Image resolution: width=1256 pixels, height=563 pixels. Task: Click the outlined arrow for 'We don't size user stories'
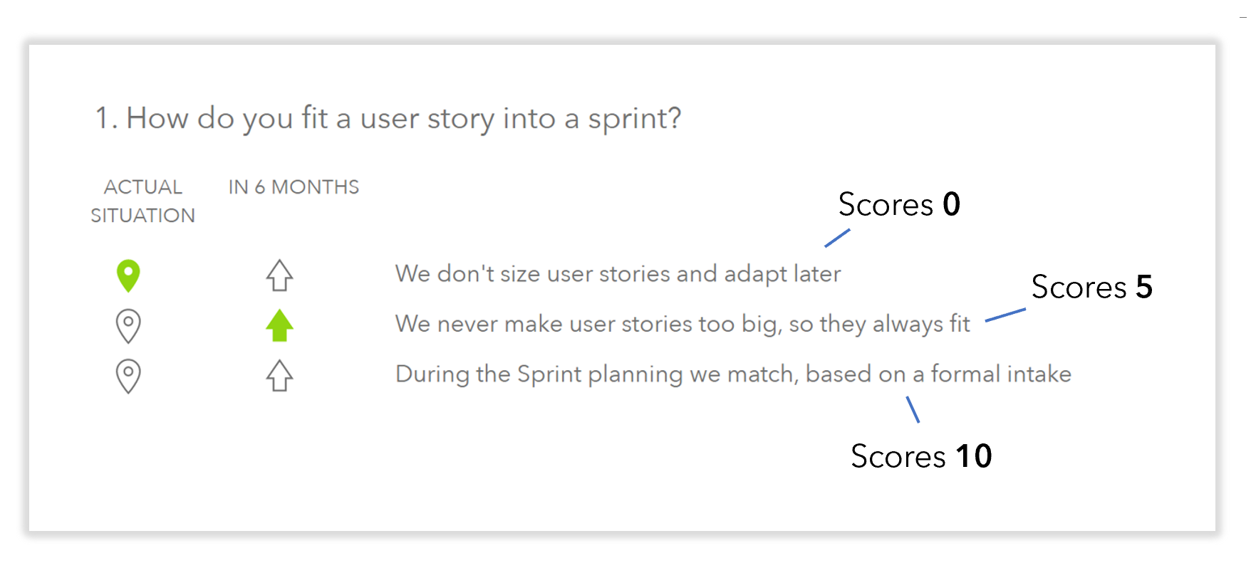(x=279, y=275)
